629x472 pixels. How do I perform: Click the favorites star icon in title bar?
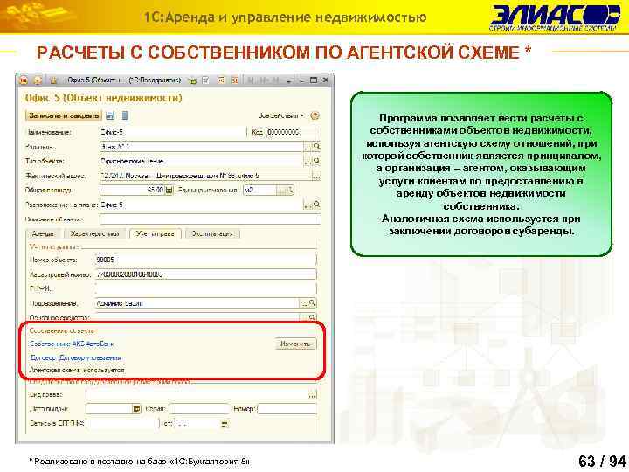(53, 80)
